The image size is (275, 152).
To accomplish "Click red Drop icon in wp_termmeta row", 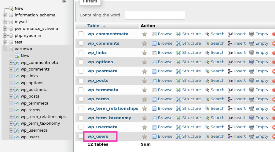I will (x=274, y=90).
